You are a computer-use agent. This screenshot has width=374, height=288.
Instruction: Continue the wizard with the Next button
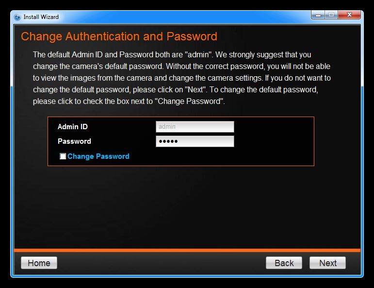coord(328,263)
